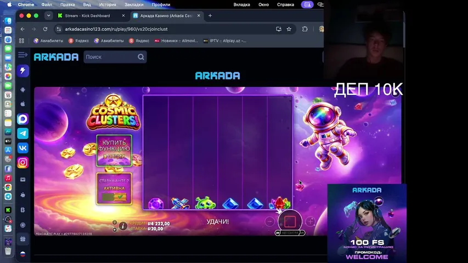Click КУПИТЬ ФУНКЦИЮ buy feature button
This screenshot has height=263, width=468.
tap(114, 150)
